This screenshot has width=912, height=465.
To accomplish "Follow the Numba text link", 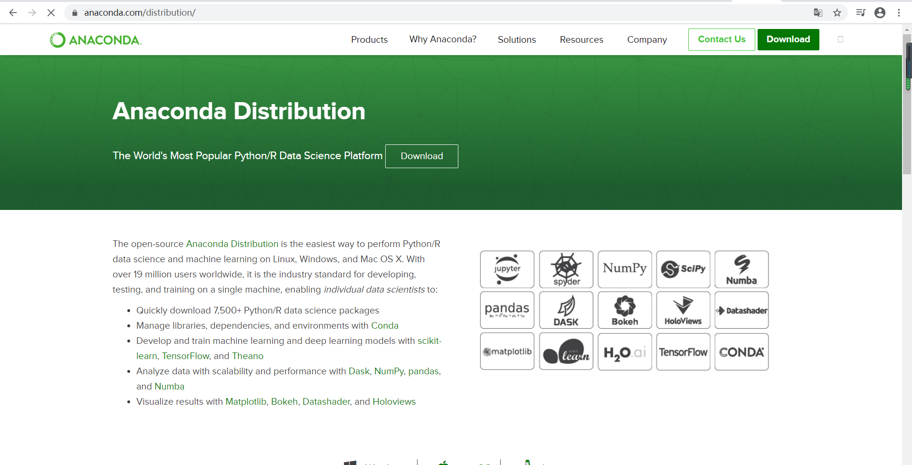I will tap(170, 386).
